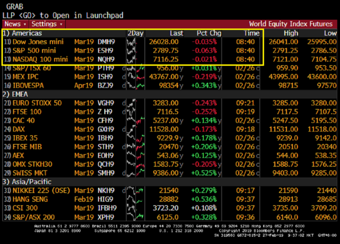Open the CSI 300 futures row
The height and width of the screenshot is (244, 340).
click(170, 208)
